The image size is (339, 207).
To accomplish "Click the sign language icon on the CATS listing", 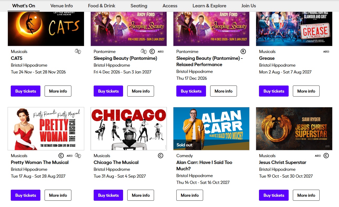I will point(78,51).
